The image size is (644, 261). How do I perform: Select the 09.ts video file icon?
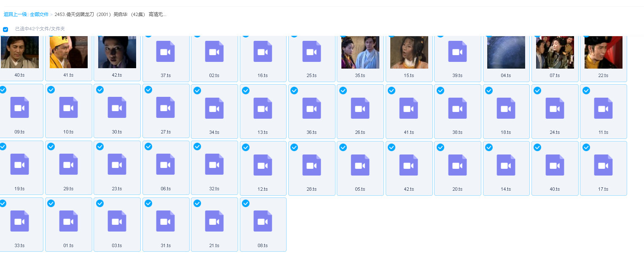tap(20, 108)
